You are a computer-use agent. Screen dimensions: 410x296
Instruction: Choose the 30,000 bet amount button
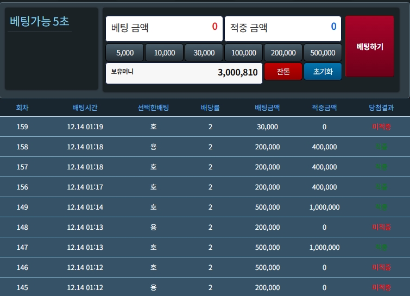[204, 53]
